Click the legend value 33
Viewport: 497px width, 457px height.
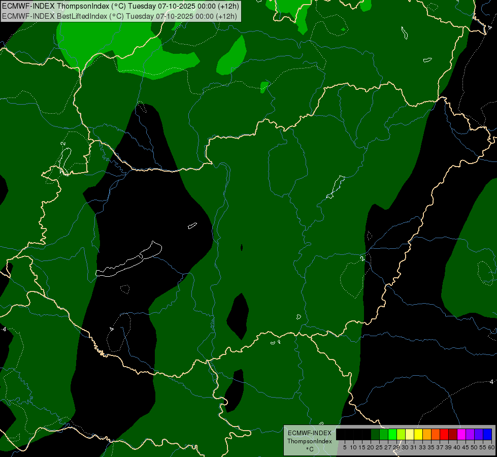point(422,447)
